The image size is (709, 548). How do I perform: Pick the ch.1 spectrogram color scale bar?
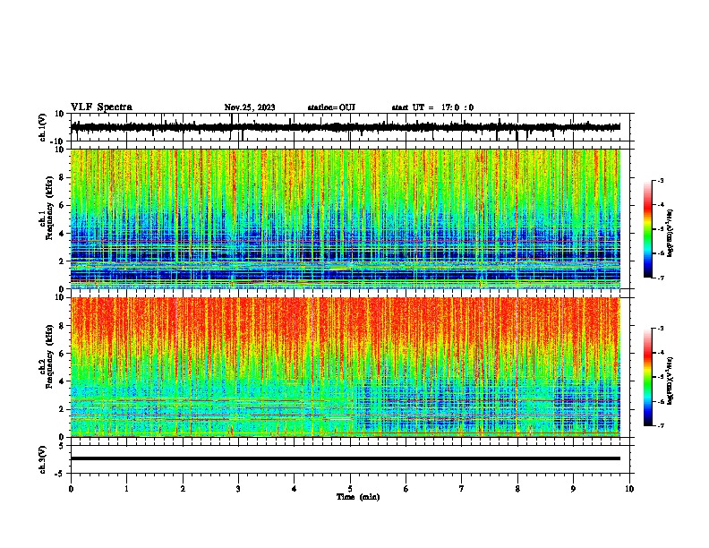(648, 229)
